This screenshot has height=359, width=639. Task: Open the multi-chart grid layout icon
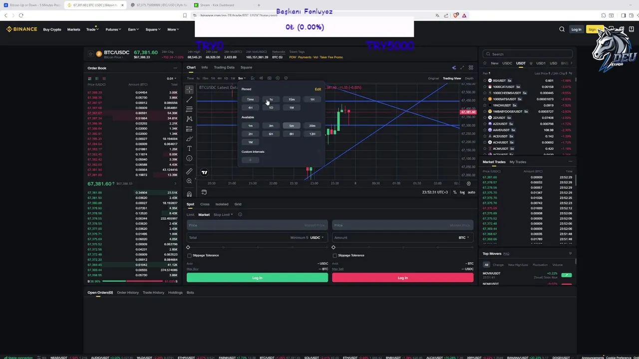(470, 67)
